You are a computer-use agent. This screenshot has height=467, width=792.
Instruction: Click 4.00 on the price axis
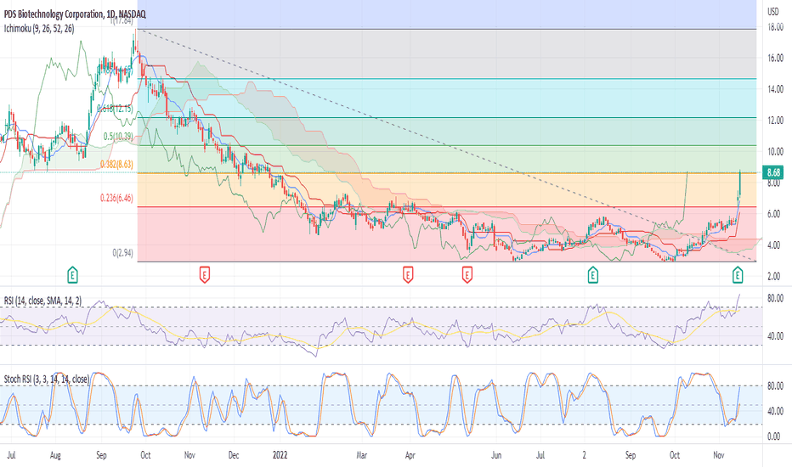pyautogui.click(x=775, y=245)
